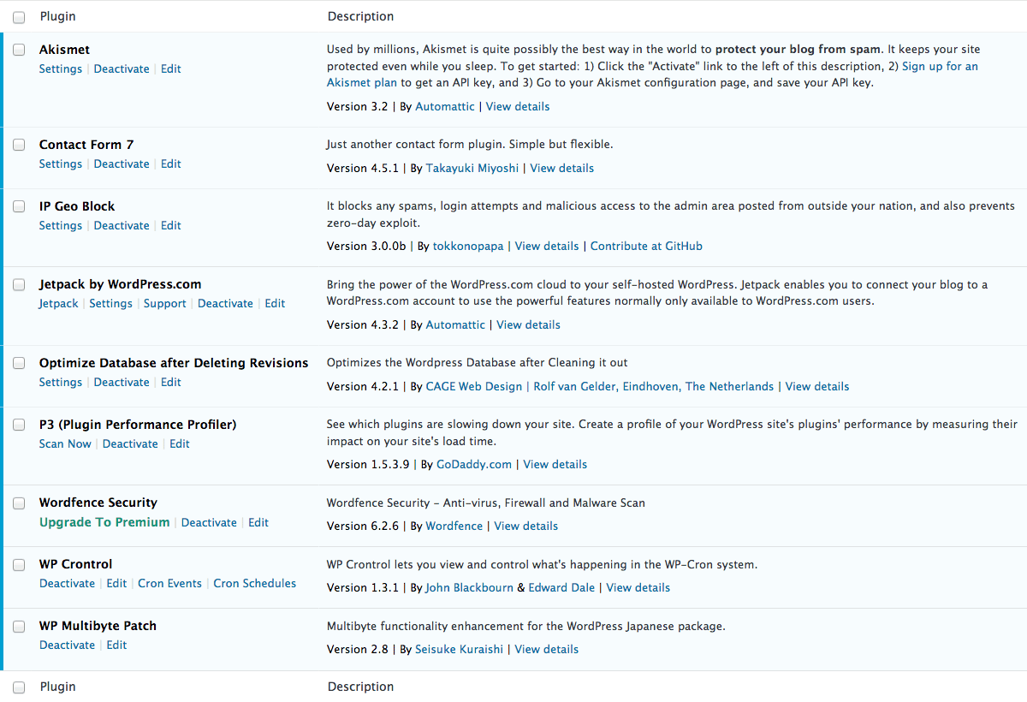This screenshot has width=1027, height=702.
Task: Open Akismet Settings link
Action: coord(61,68)
